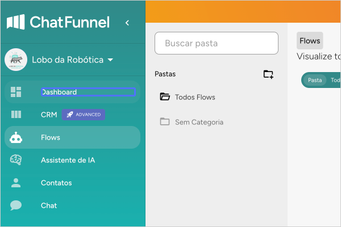Create a new folder with the add-folder icon

268,74
